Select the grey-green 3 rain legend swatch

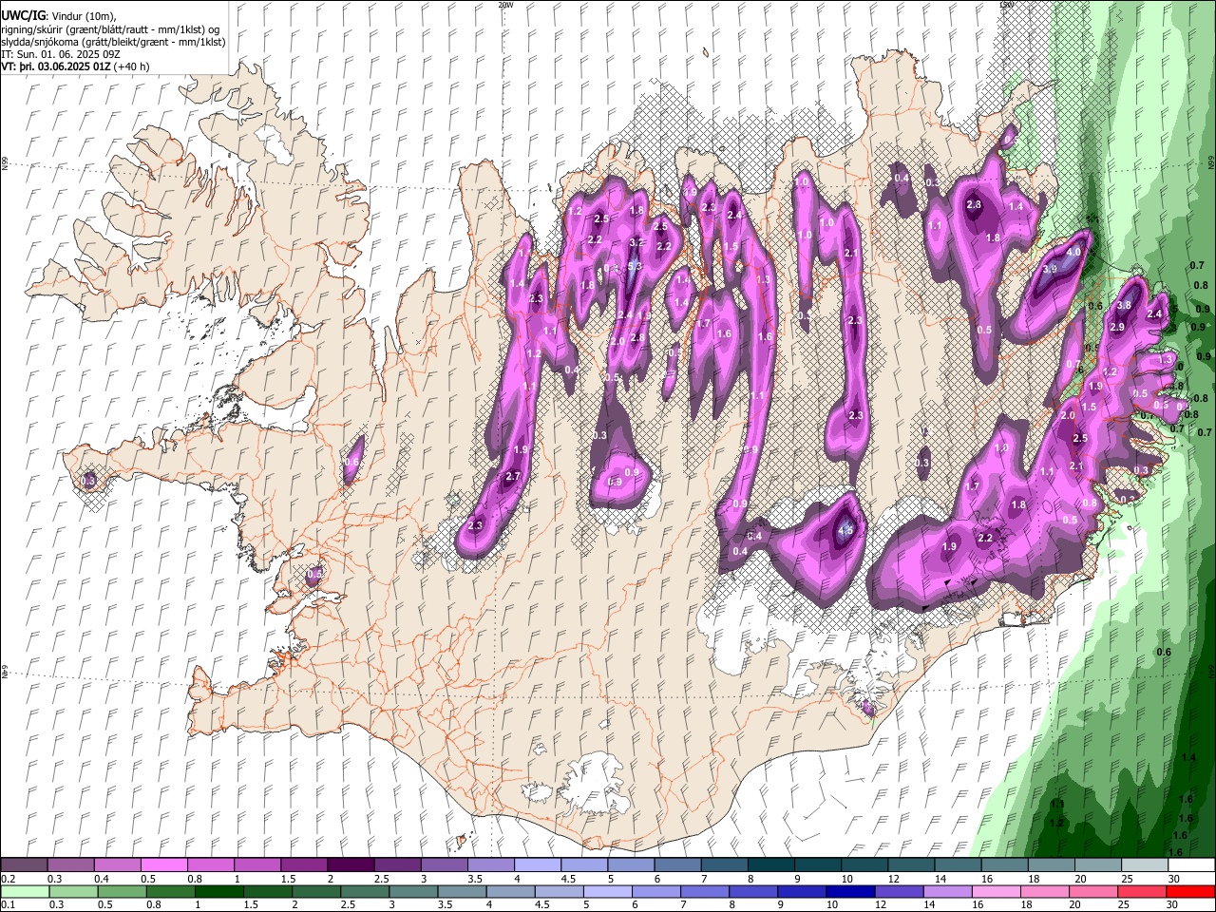coord(413,892)
